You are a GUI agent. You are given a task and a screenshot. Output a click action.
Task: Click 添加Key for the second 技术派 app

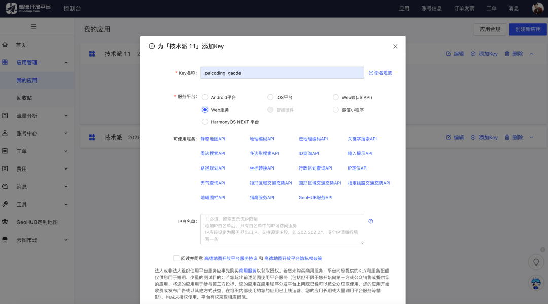click(484, 138)
